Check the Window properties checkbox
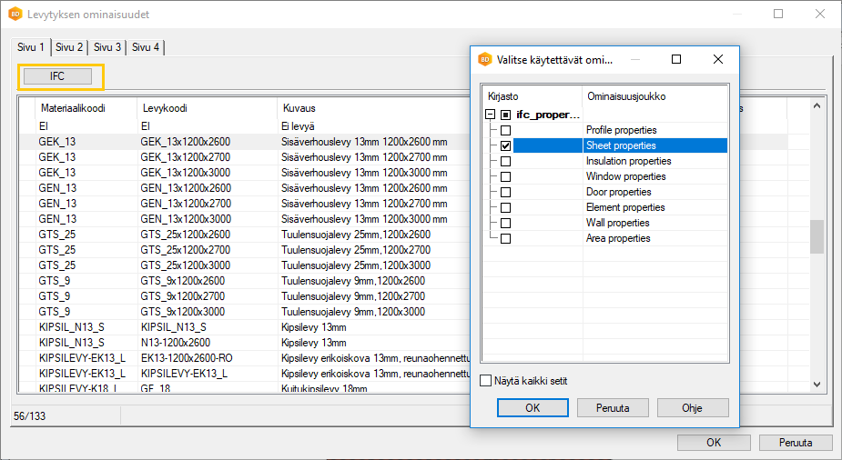 click(505, 176)
